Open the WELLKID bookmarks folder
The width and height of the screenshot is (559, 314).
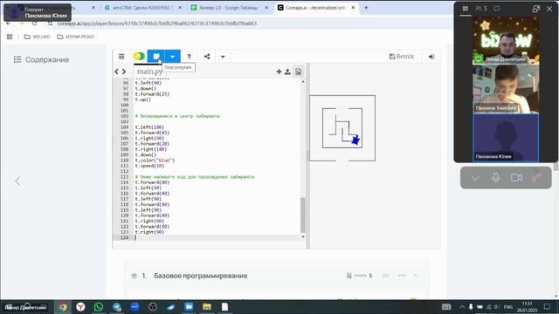pos(37,37)
